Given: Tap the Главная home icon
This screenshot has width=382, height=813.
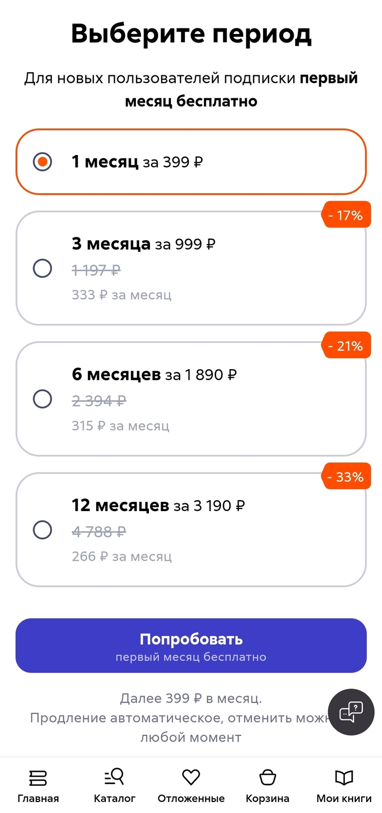Looking at the screenshot, I should click(x=38, y=778).
